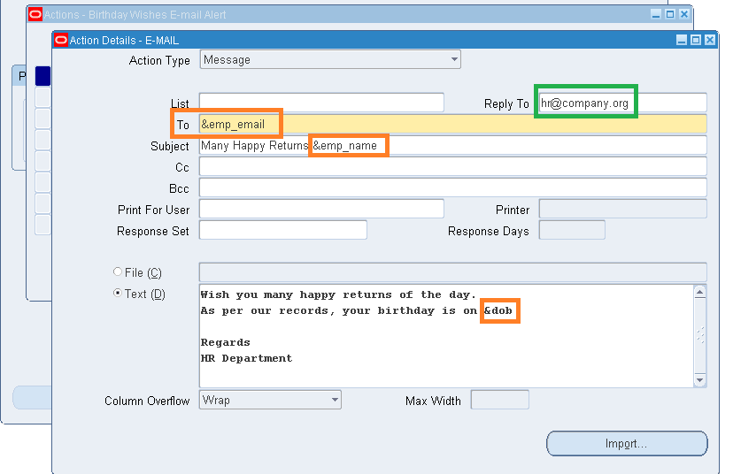Click '&dob' in the message body
The width and height of the screenshot is (733, 474).
(498, 310)
